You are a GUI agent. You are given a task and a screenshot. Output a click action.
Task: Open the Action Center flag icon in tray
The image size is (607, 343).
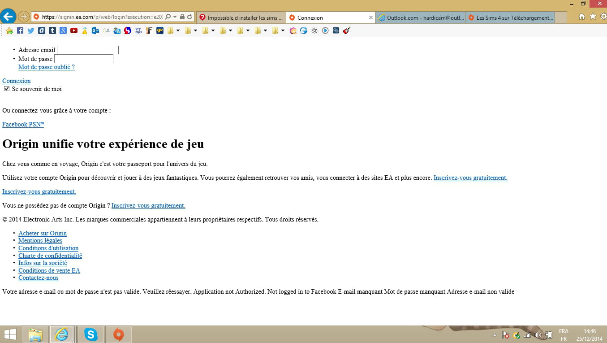click(506, 334)
